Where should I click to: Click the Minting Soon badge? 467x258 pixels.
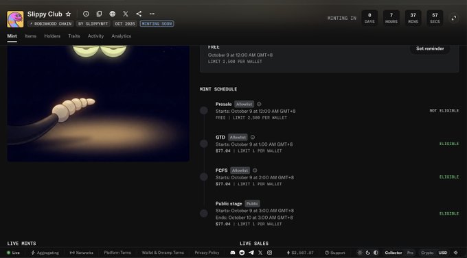pos(157,24)
